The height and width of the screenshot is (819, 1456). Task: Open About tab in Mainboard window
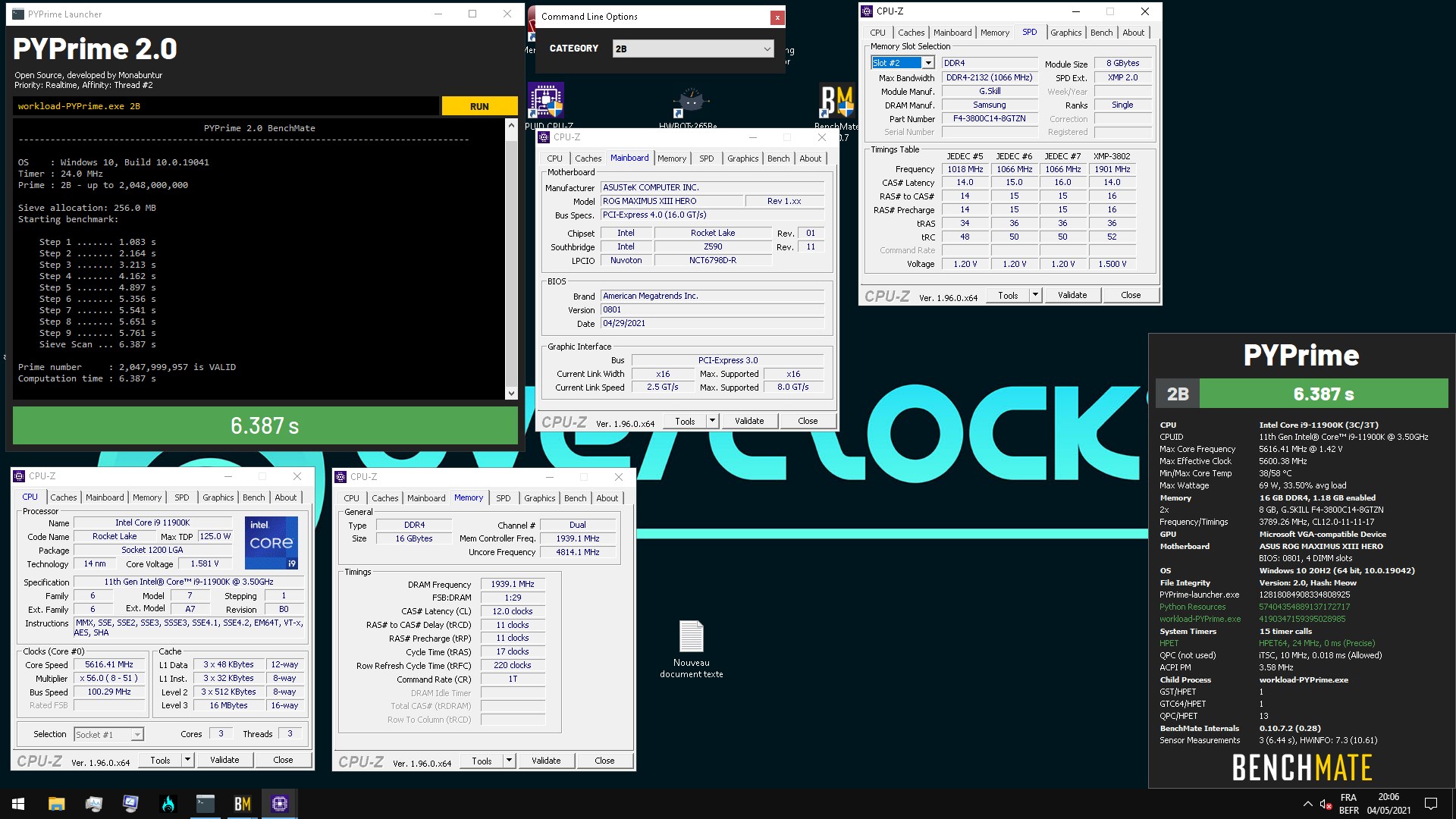(x=810, y=158)
